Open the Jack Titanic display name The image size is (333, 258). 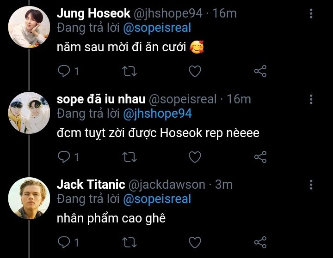tap(91, 185)
